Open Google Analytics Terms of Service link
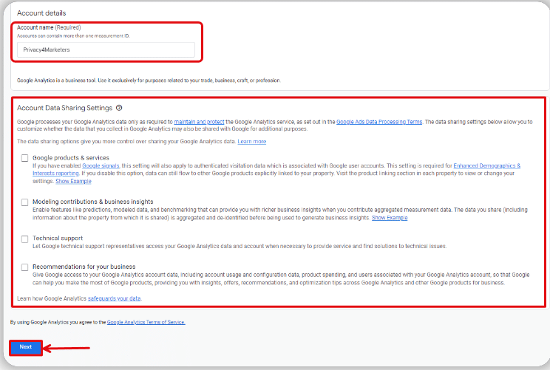This screenshot has width=550, height=370. (x=146, y=322)
